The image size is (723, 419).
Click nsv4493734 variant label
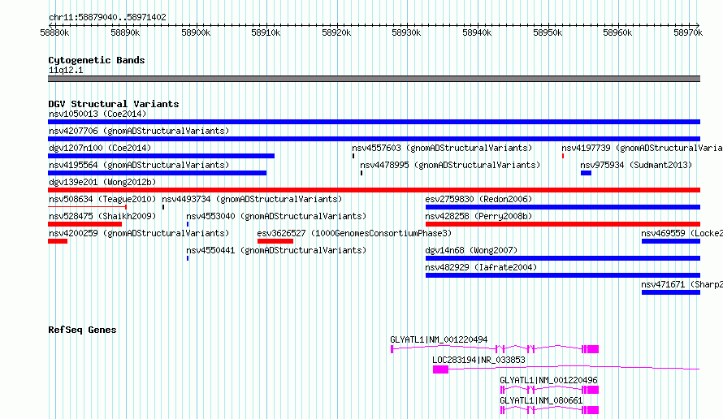click(x=252, y=199)
